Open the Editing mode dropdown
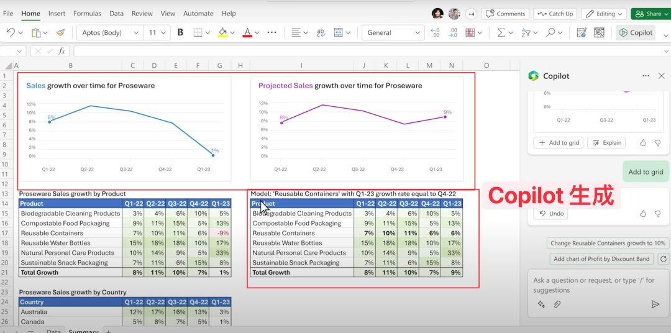This screenshot has width=671, height=333. click(x=603, y=14)
